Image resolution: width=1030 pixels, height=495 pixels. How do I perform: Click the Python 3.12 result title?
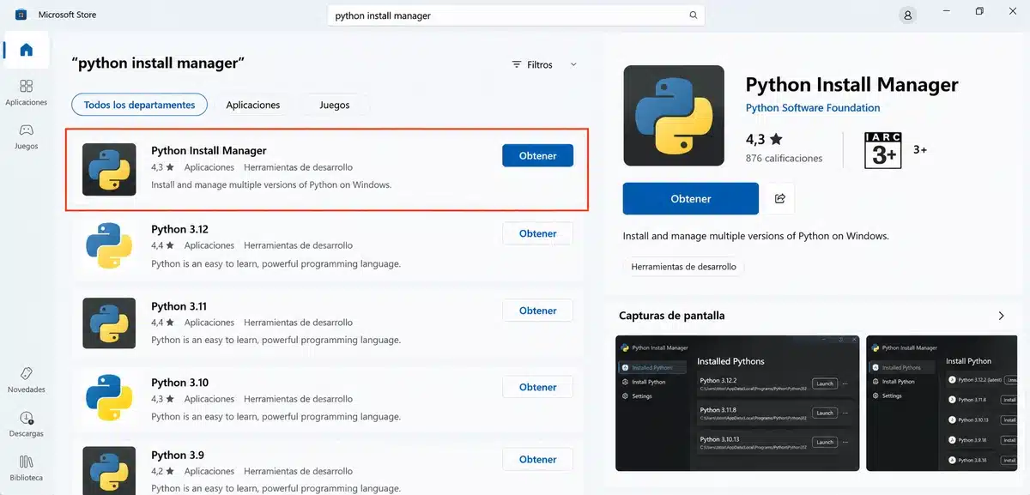179,229
